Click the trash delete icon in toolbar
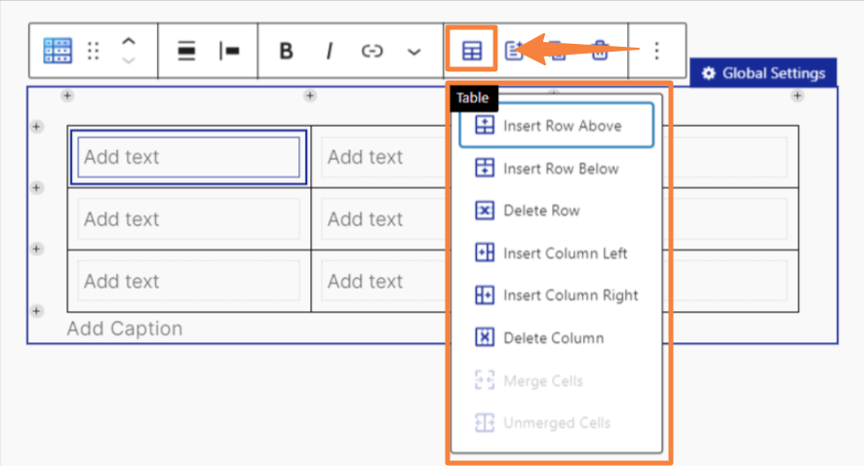 [600, 51]
